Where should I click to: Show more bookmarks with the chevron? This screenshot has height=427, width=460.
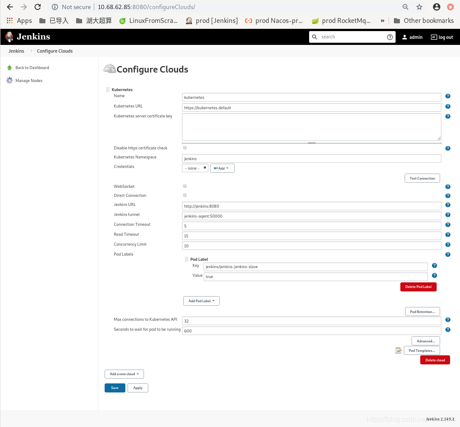[382, 21]
